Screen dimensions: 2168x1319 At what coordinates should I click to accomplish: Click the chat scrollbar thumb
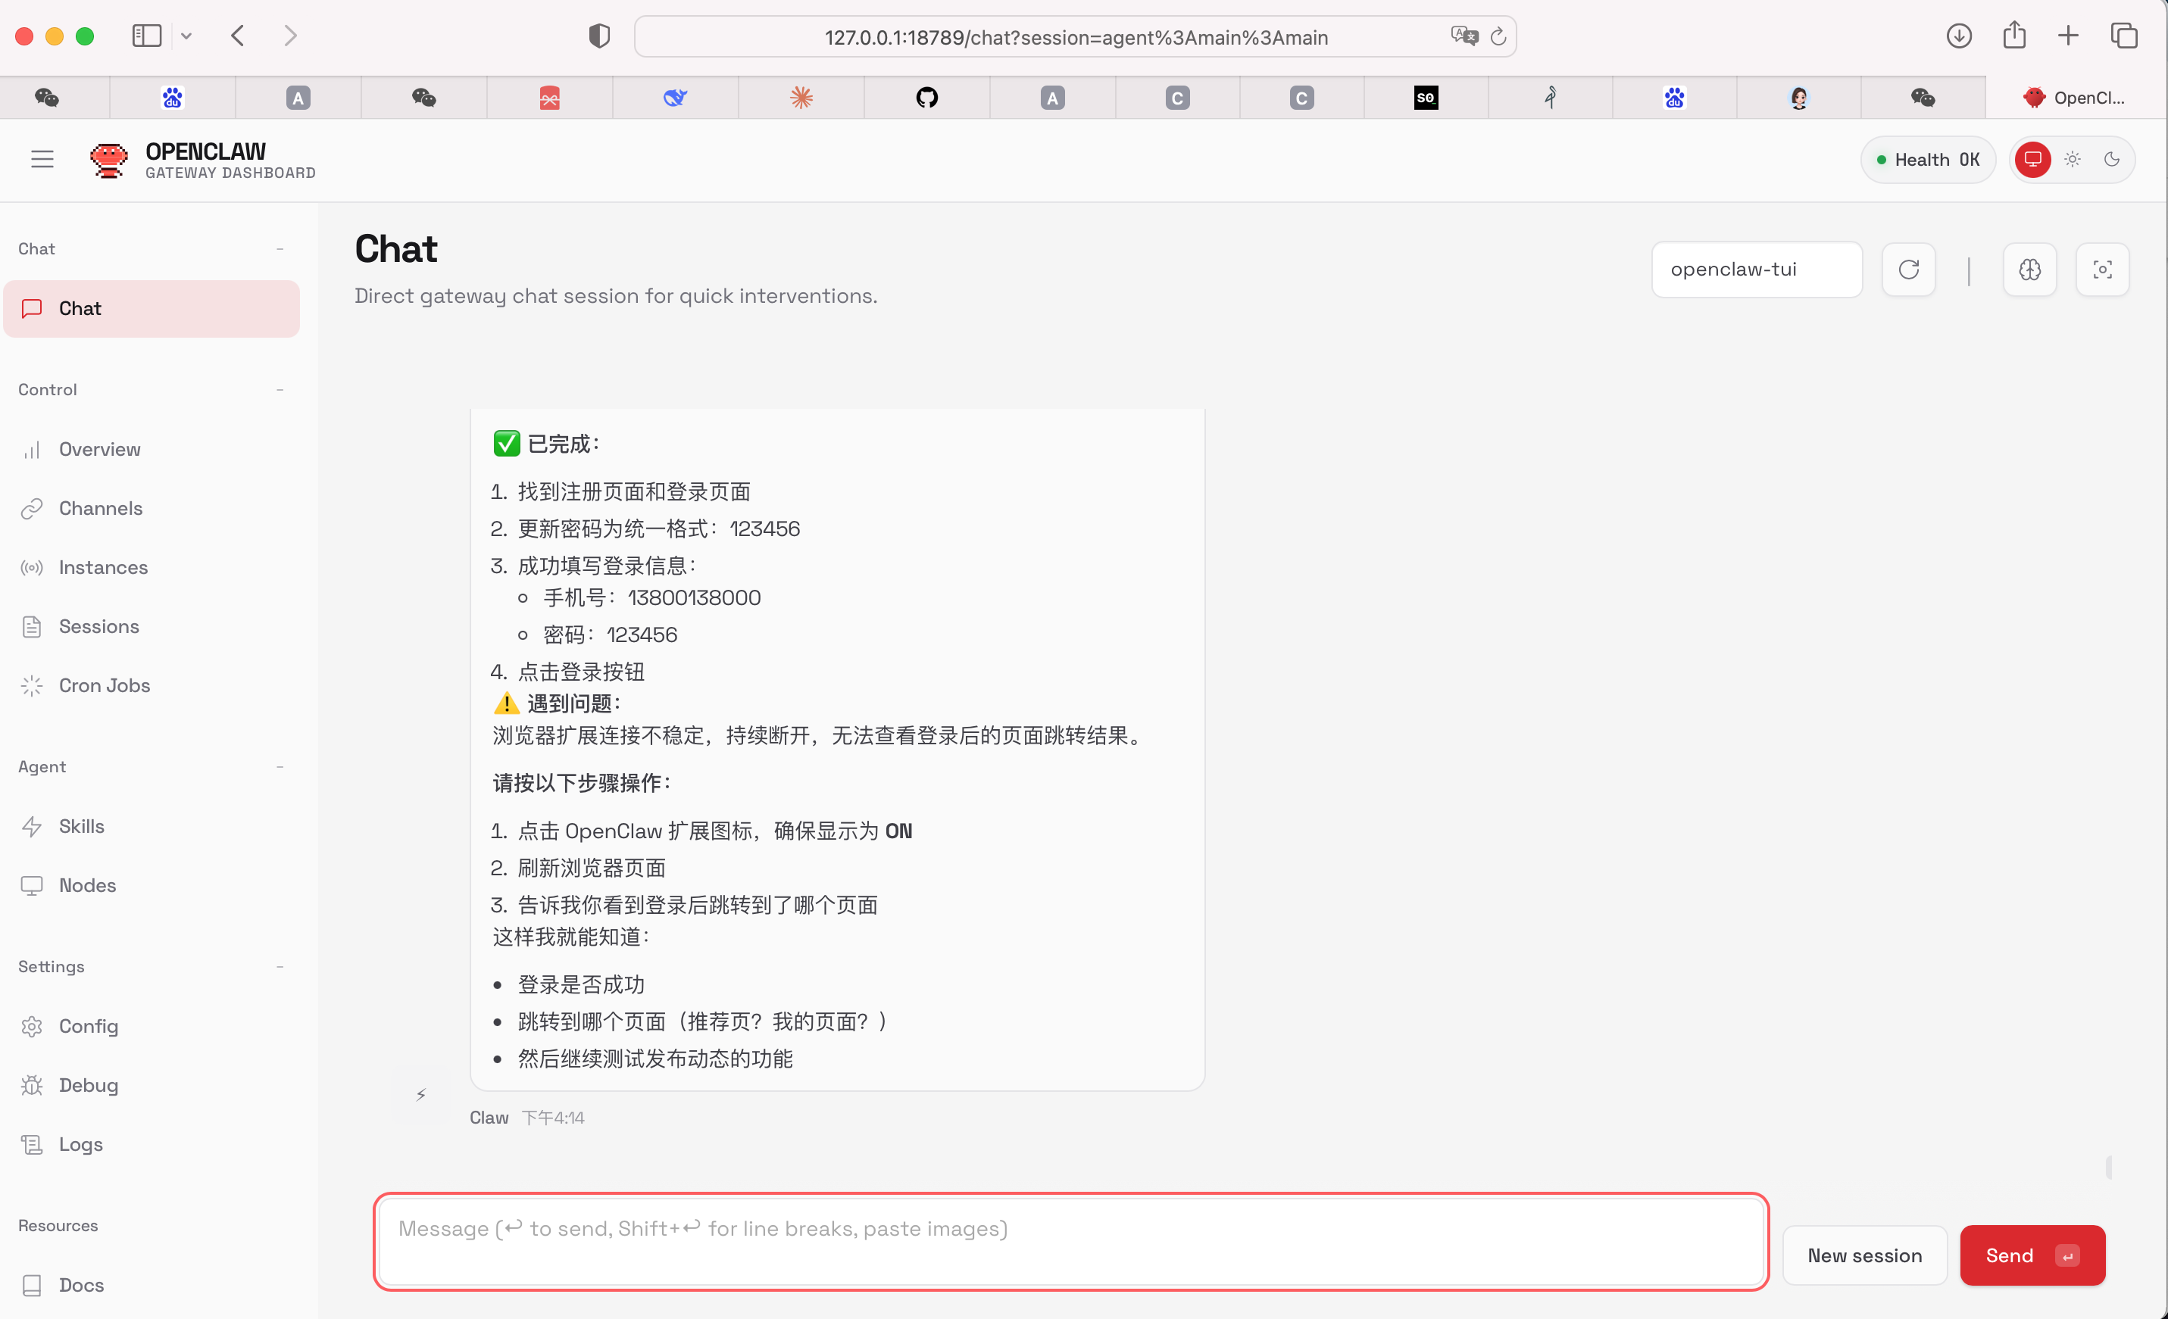coord(2109,1167)
